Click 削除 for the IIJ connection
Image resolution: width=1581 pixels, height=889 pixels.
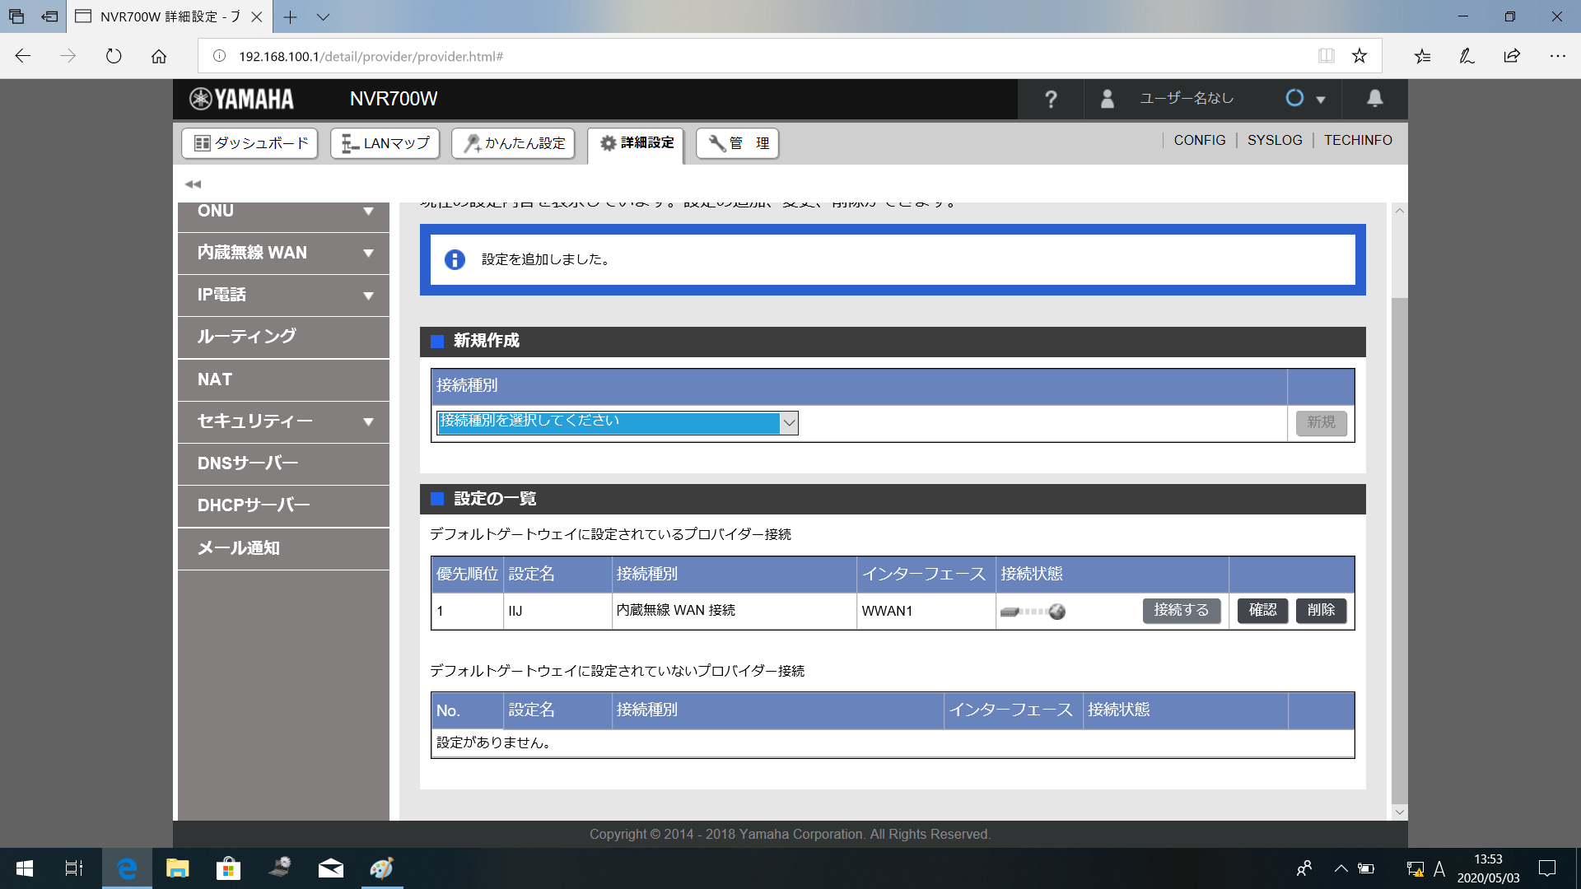point(1321,611)
